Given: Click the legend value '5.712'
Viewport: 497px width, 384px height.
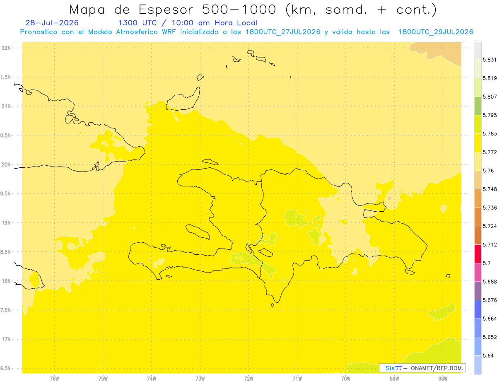Looking at the screenshot, I should tap(490, 244).
